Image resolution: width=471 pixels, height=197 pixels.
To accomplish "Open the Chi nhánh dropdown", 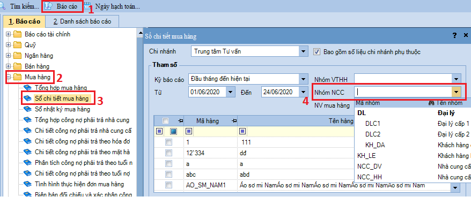I will [x=304, y=51].
